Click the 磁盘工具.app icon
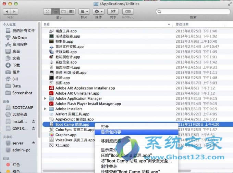Screen dimensions: 233x173 (51, 31)
